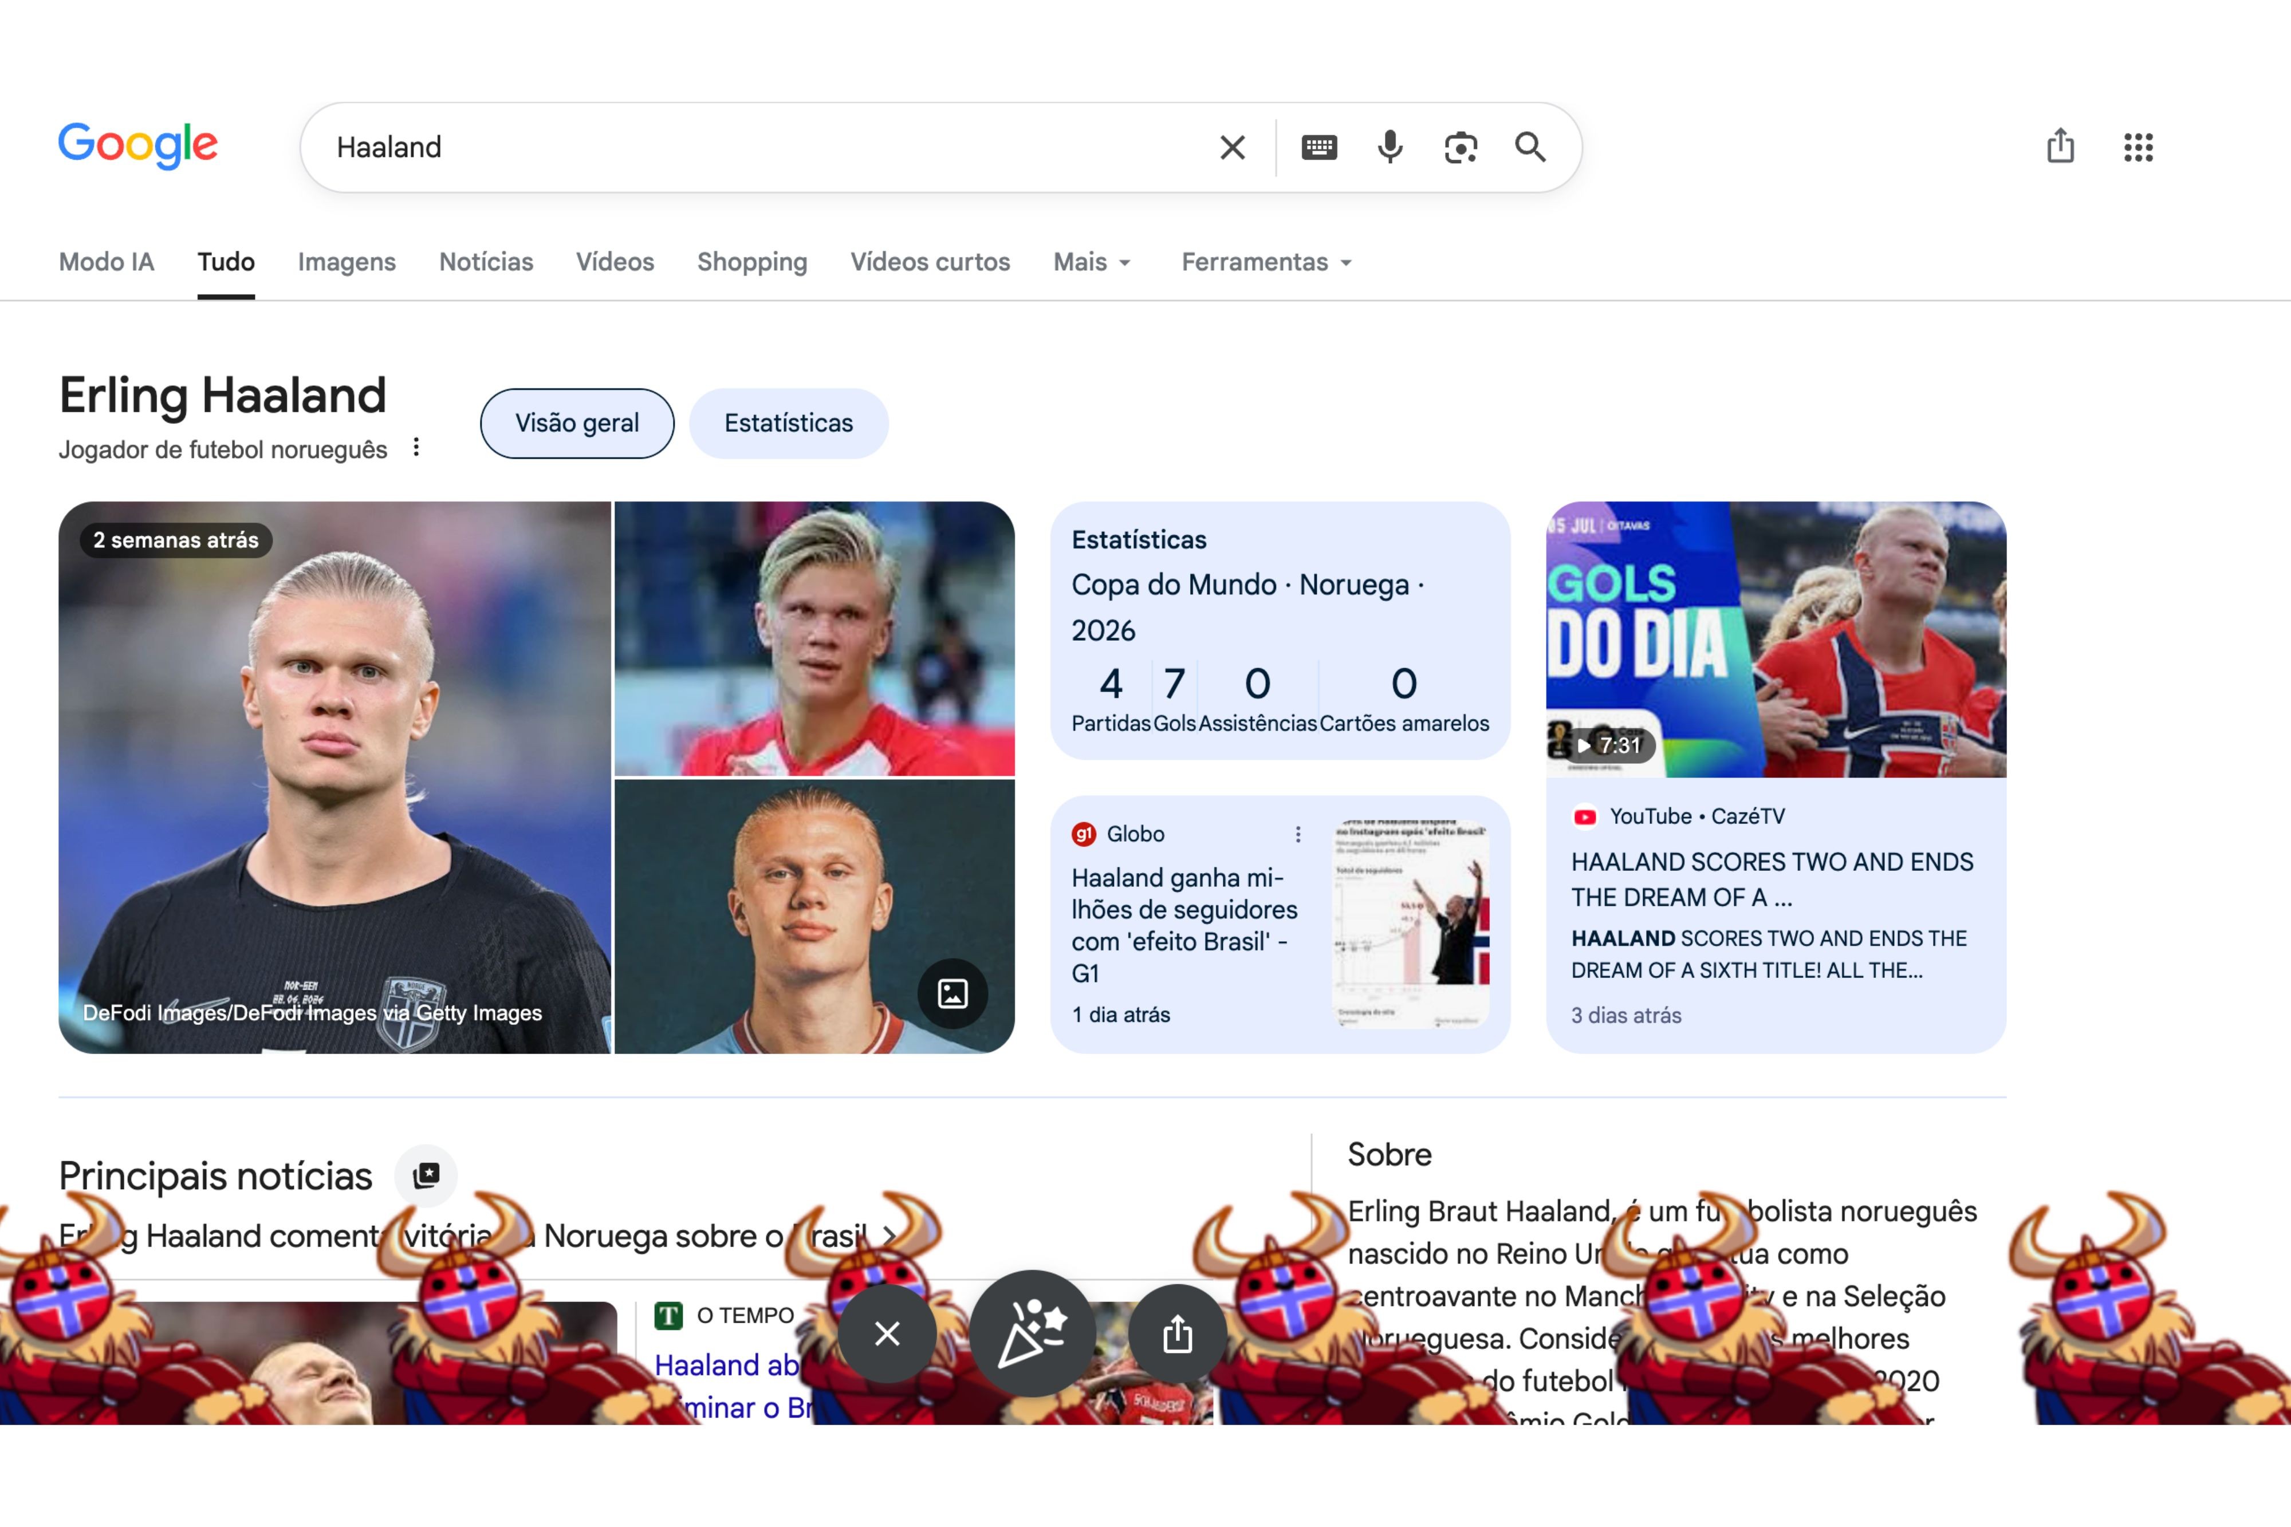Open the Globo card three-dot menu

click(1297, 834)
